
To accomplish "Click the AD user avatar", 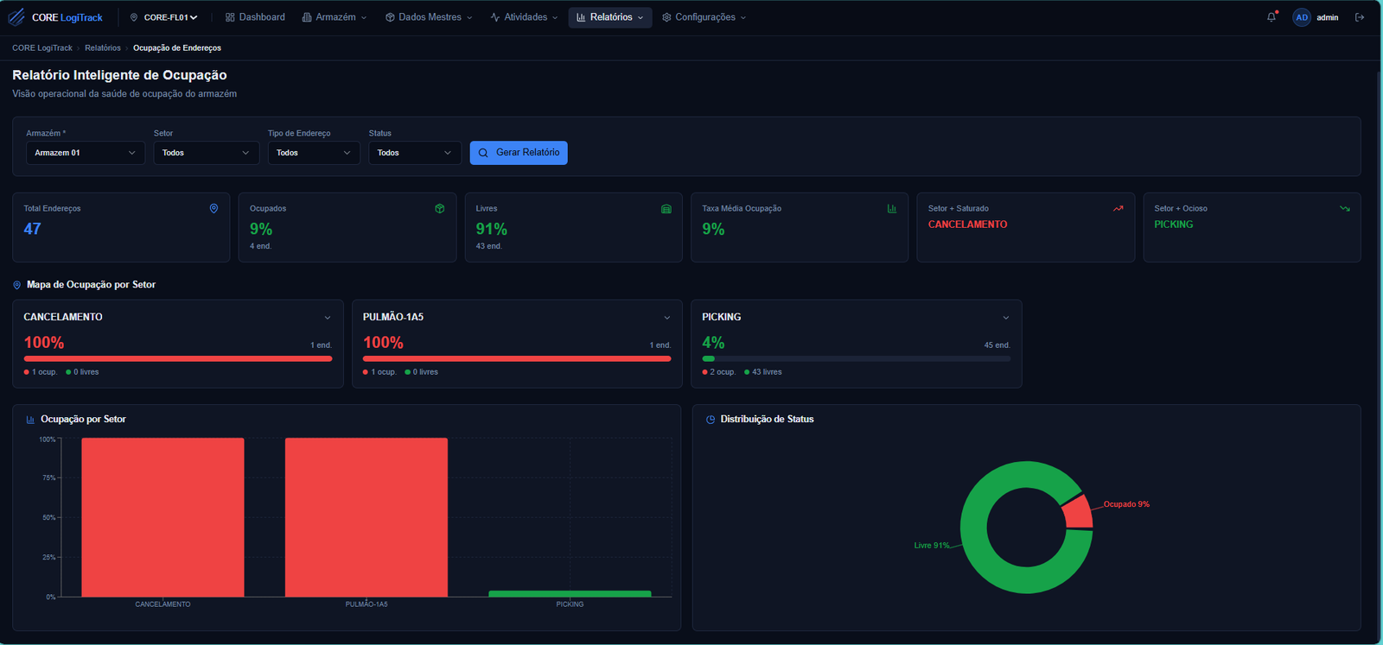I will pyautogui.click(x=1302, y=17).
